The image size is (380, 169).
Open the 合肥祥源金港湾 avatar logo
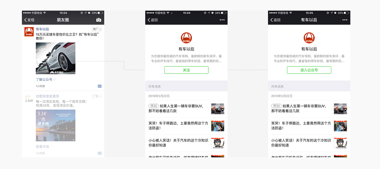pyautogui.click(x=29, y=98)
